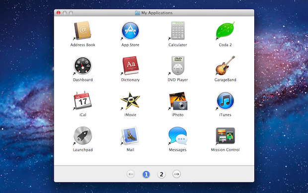Open the DVD Player remote icon
The image size is (308, 193).
(178, 65)
